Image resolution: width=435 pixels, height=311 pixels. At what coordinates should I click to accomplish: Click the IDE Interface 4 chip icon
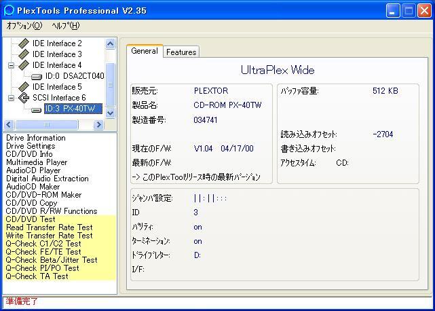click(24, 65)
